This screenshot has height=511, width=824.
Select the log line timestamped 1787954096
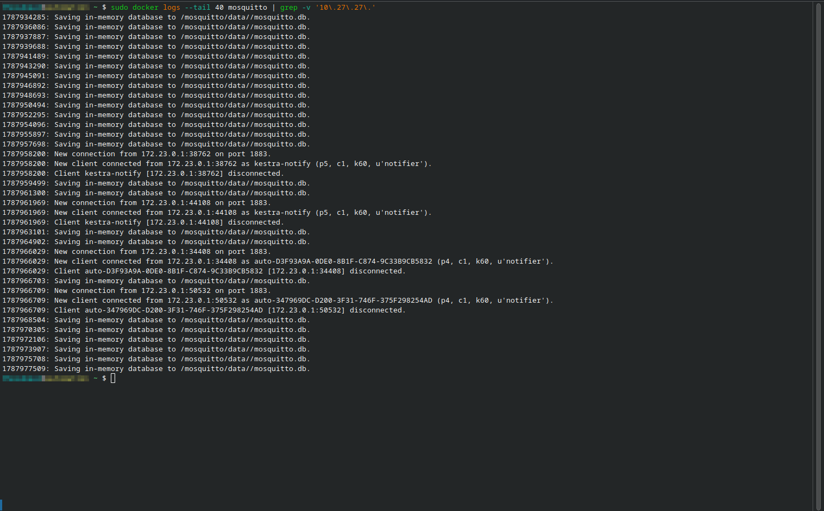point(156,125)
